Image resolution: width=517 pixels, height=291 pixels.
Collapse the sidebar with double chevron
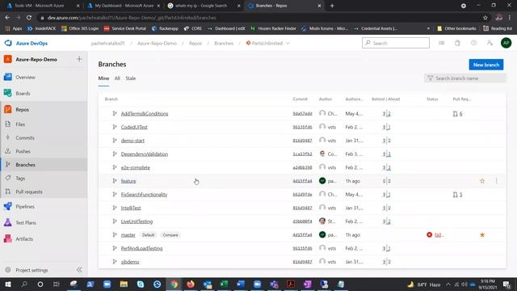coord(79,270)
